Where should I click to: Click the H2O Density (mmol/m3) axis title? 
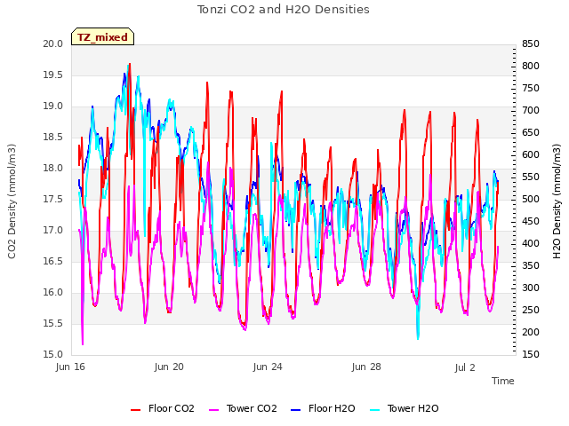[x=557, y=201]
